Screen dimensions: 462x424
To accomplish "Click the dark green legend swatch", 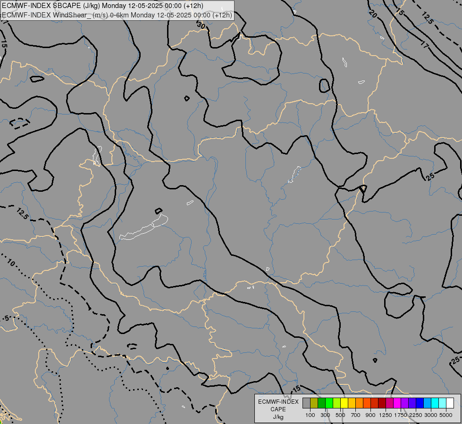I will click(321, 403).
